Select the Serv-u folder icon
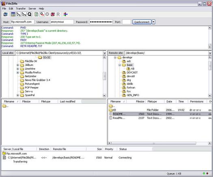This screenshot has height=177, width=213. (x=22, y=91)
